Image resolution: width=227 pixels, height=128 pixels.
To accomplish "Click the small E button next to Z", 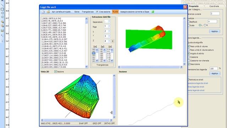I will (x=113, y=41).
